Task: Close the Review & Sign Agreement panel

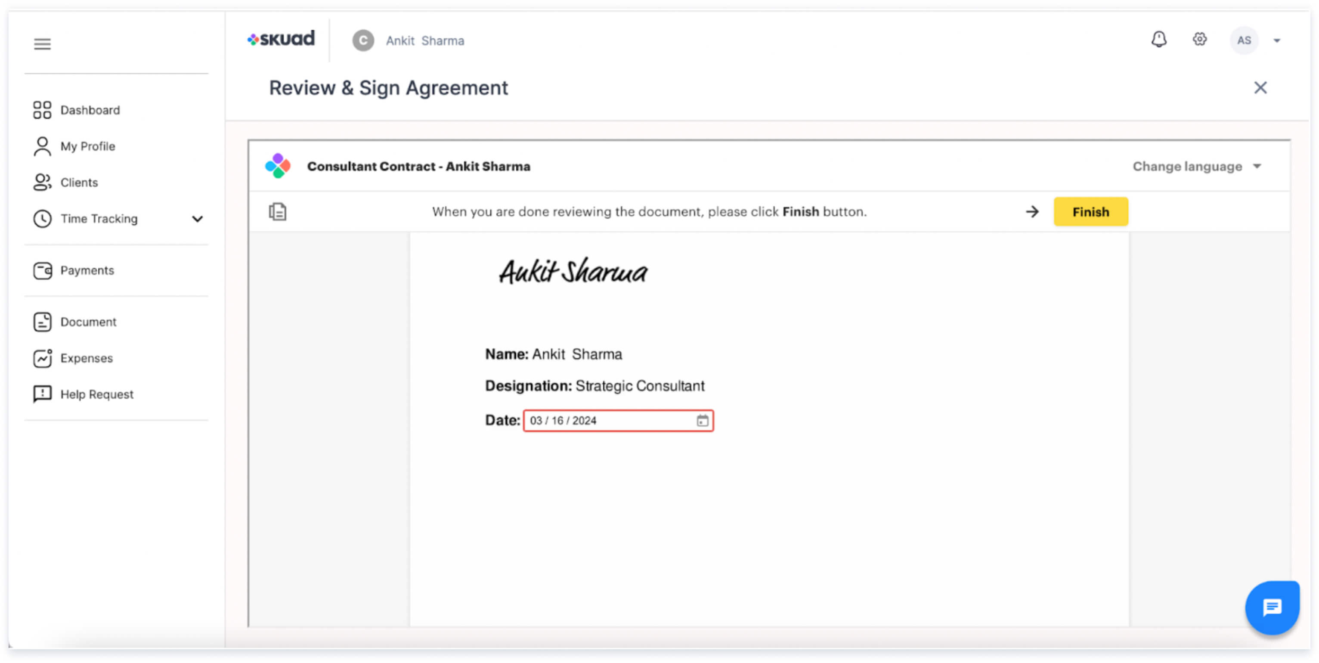Action: coord(1260,88)
